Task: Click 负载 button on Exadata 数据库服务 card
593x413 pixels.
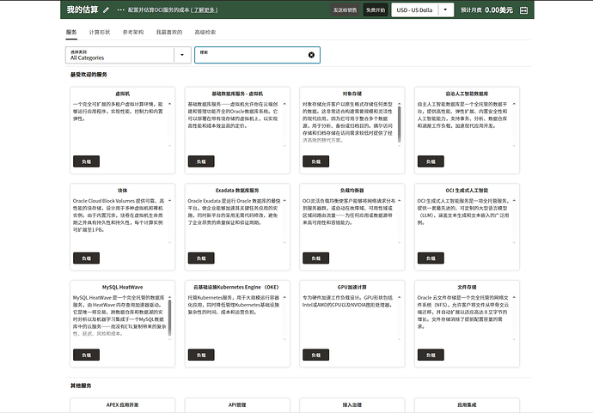Action: (201, 258)
